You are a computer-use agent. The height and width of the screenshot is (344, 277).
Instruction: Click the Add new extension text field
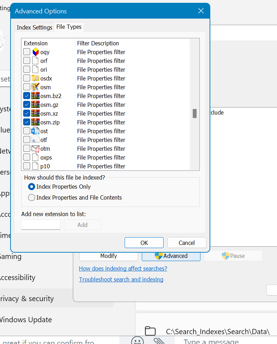41,225
